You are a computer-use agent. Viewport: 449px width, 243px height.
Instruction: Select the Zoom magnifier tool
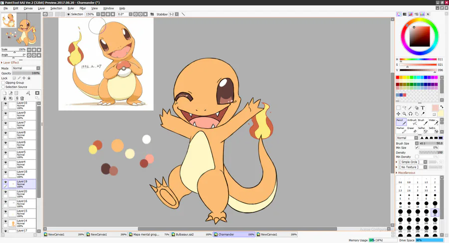click(404, 114)
